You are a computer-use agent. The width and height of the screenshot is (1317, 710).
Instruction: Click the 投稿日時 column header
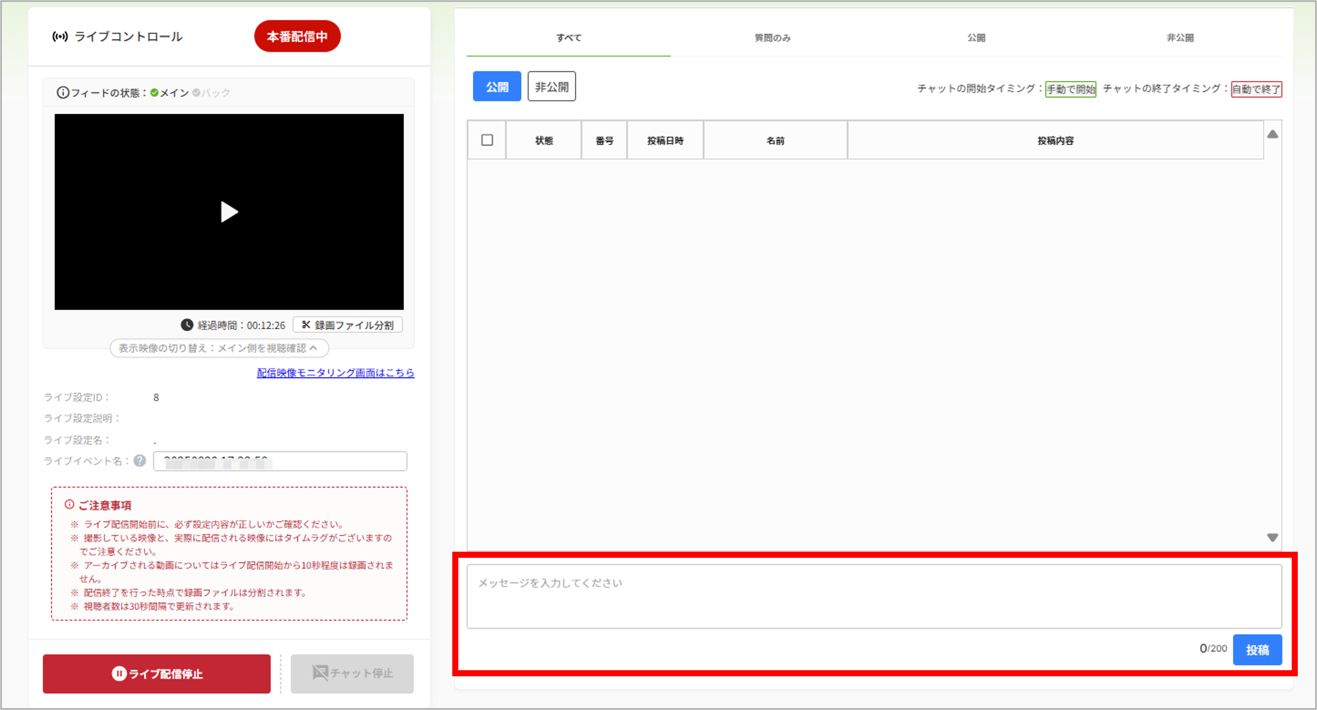[665, 141]
